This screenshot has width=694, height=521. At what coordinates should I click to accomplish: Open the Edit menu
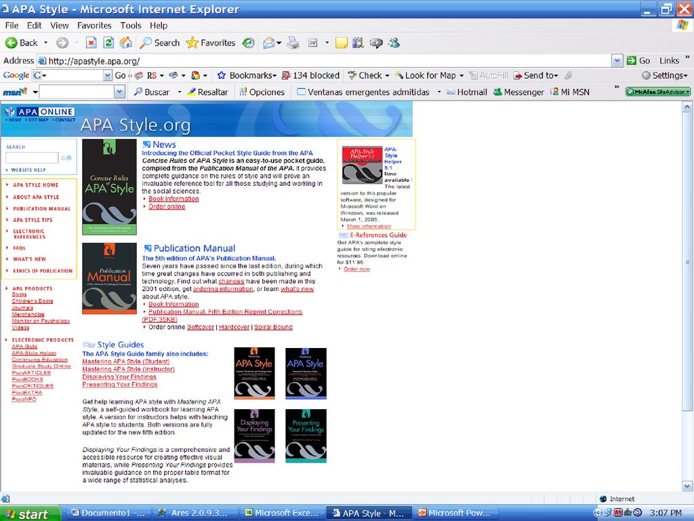pos(34,25)
